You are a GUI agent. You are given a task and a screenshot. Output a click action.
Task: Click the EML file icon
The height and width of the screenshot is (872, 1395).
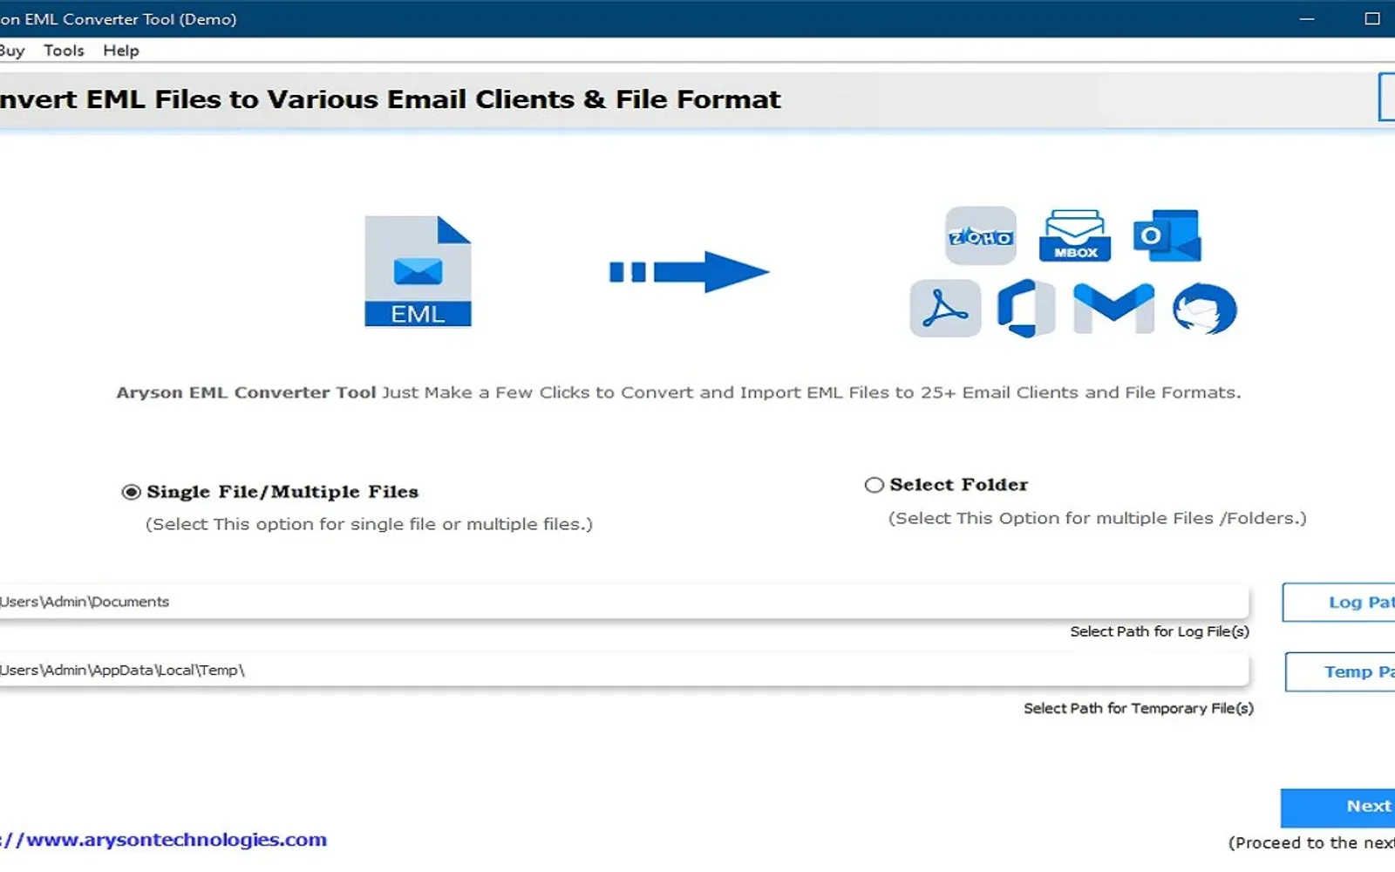pos(418,271)
